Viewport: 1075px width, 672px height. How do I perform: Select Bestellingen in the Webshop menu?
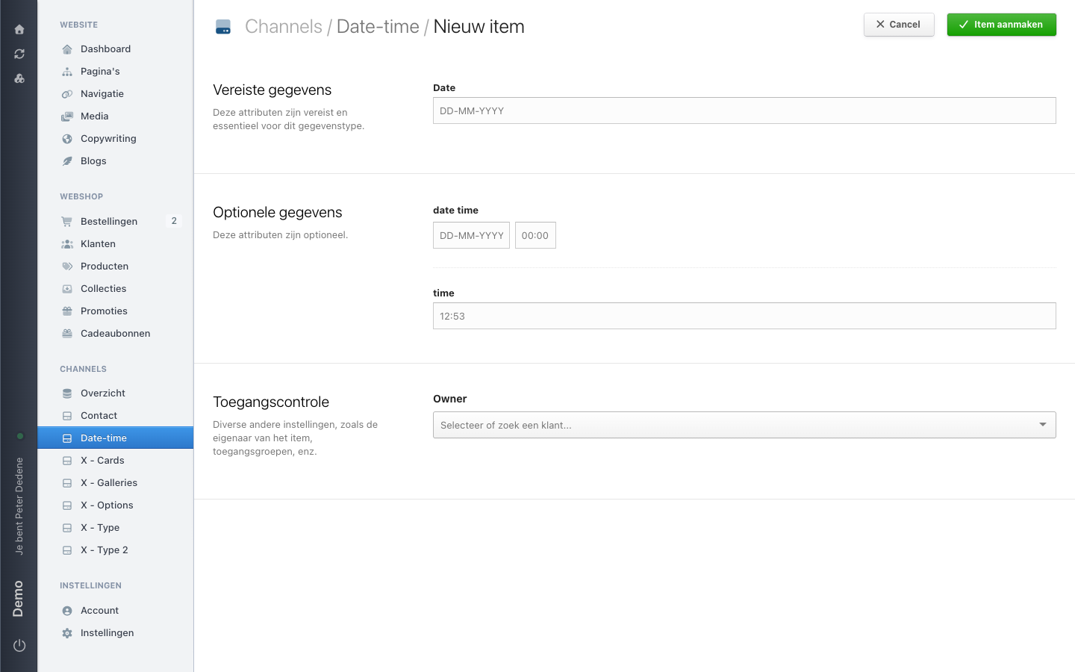coord(109,222)
